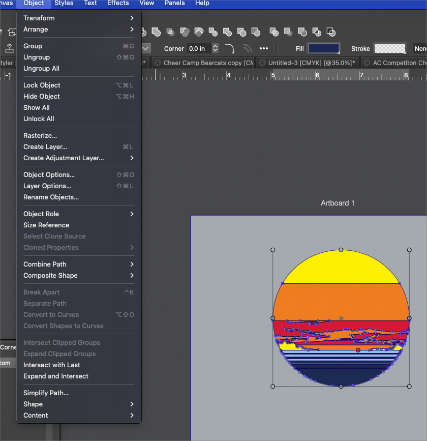Close the AC Competiton document tab
Screen dimensions: 427x441
coord(367,63)
